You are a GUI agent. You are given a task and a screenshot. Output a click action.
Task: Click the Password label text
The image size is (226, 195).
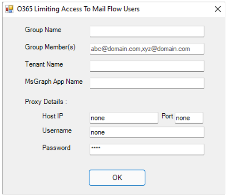[x=56, y=148]
